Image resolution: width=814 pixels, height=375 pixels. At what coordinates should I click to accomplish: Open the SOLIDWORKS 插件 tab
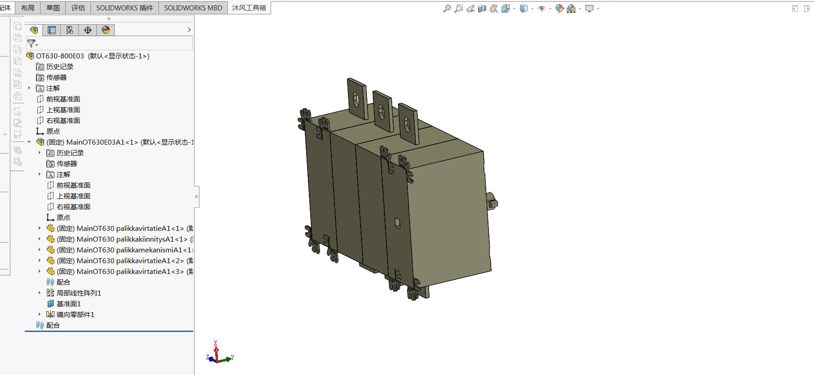(x=125, y=8)
